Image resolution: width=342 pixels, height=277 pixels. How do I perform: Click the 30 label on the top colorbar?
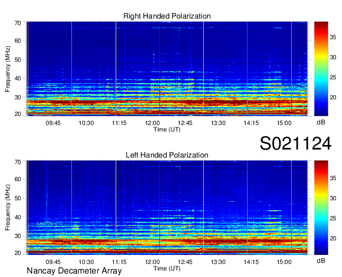coord(333,57)
